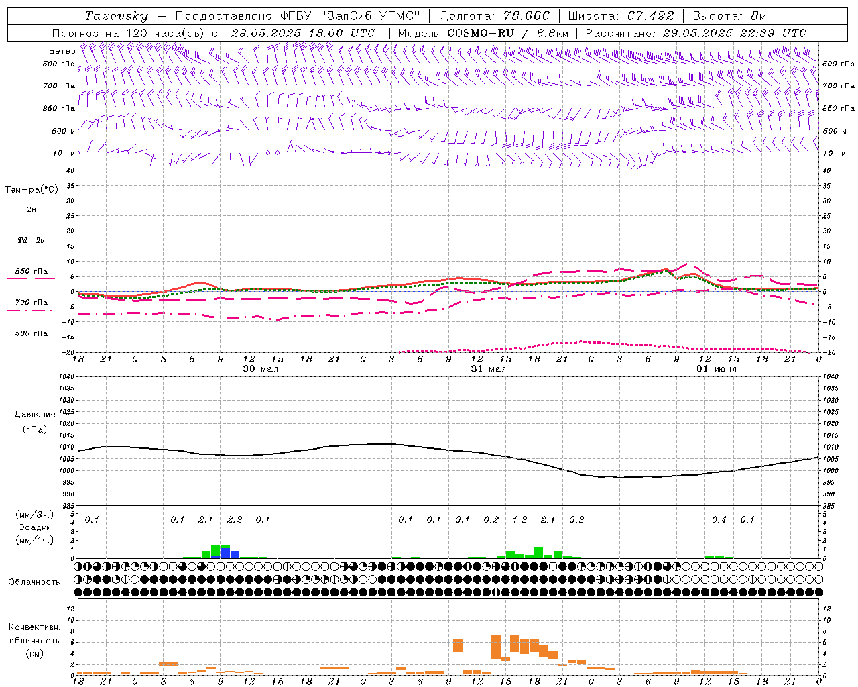
Task: Click the Широта: 67.492 value
Action: pos(621,16)
